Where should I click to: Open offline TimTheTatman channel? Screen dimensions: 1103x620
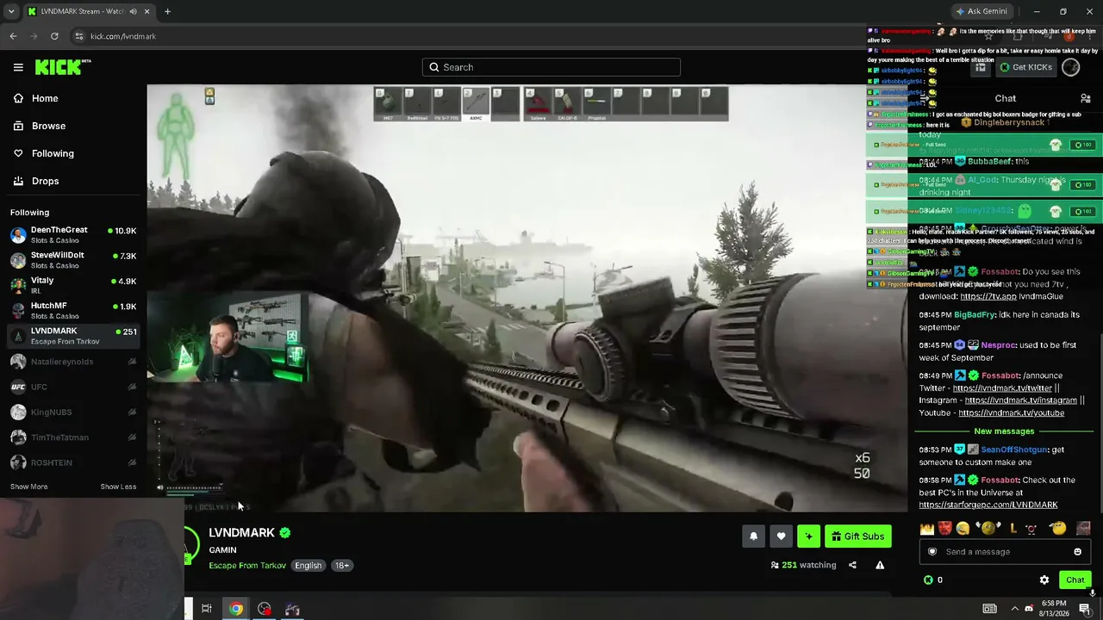[73, 437]
